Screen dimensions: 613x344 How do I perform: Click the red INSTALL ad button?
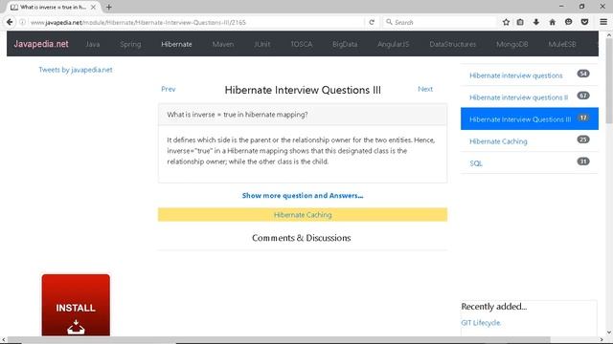76,306
